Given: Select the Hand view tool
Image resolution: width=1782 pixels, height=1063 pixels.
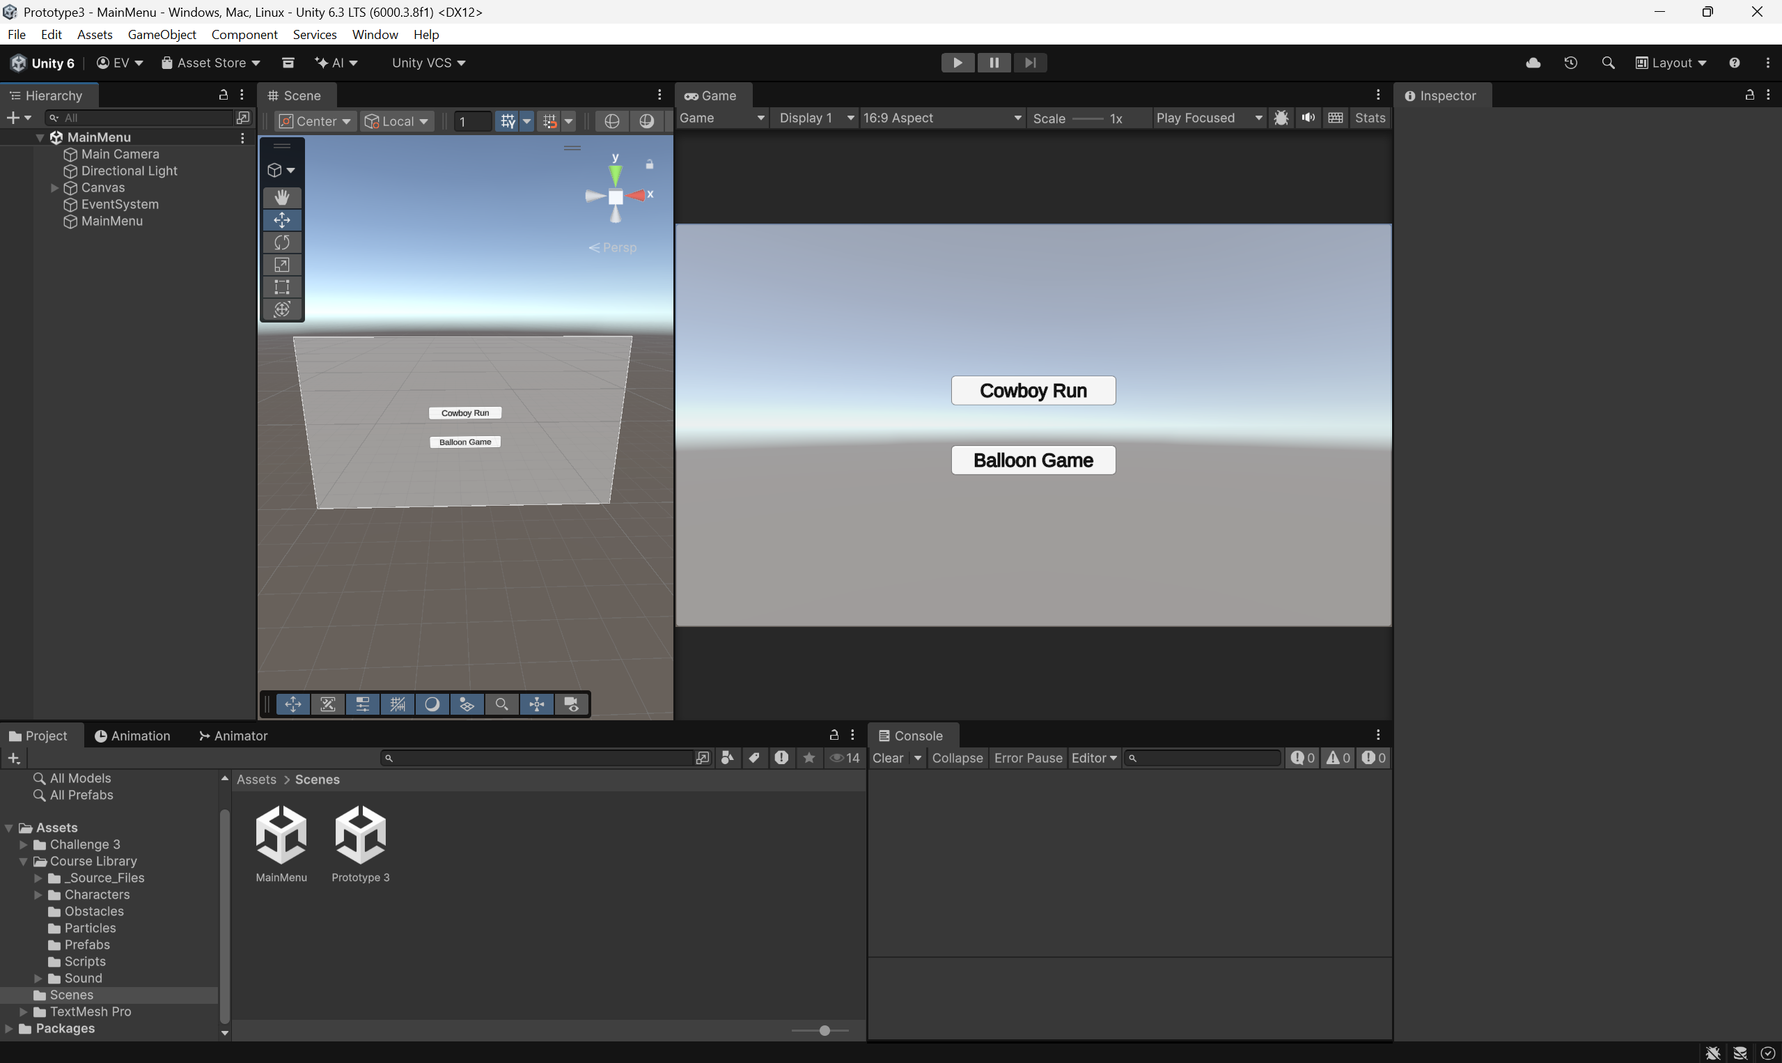Looking at the screenshot, I should [x=282, y=197].
